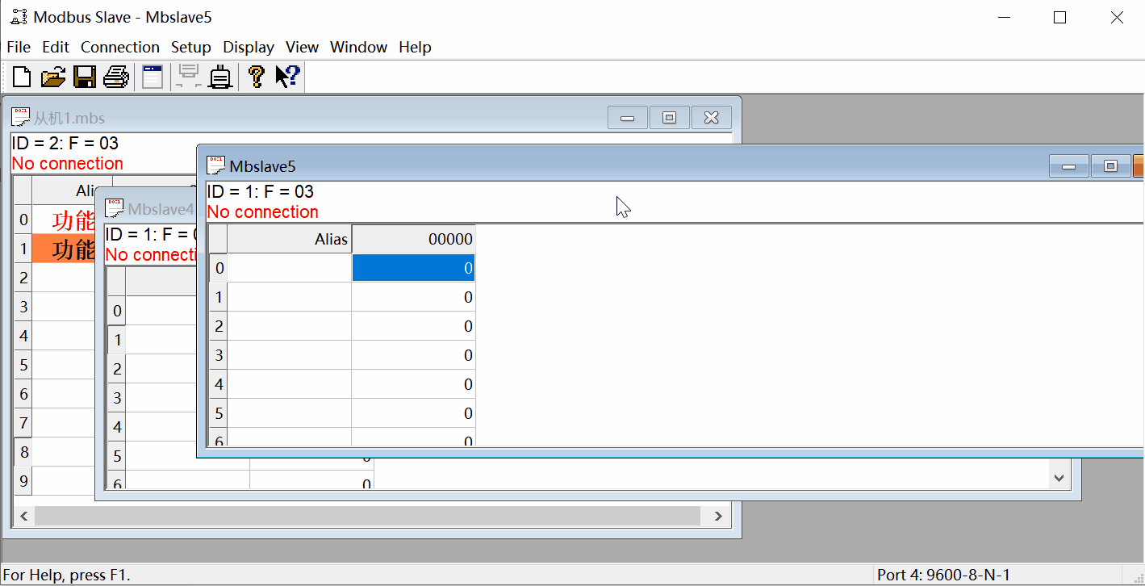Viewport: 1145px width, 586px height.
Task: Click "No connection" status in 从机1.mbs
Action: pos(68,163)
